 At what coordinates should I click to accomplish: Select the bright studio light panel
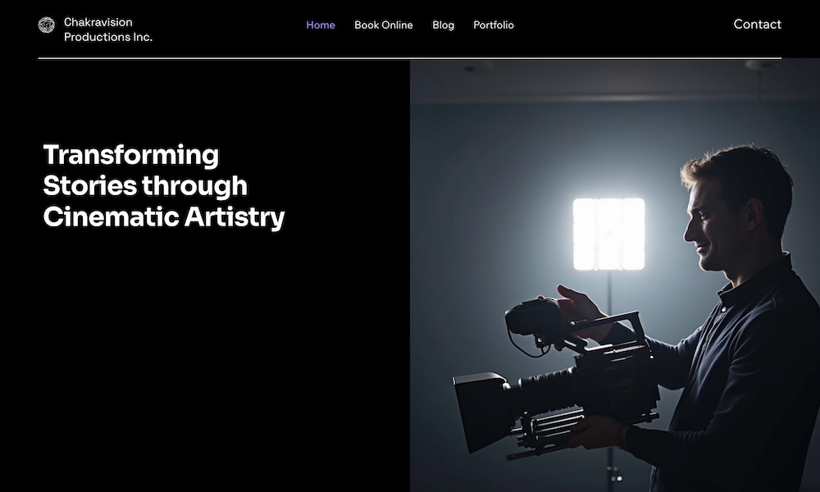pos(608,234)
